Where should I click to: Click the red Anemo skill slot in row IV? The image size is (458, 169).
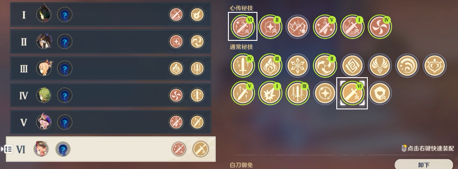(176, 95)
